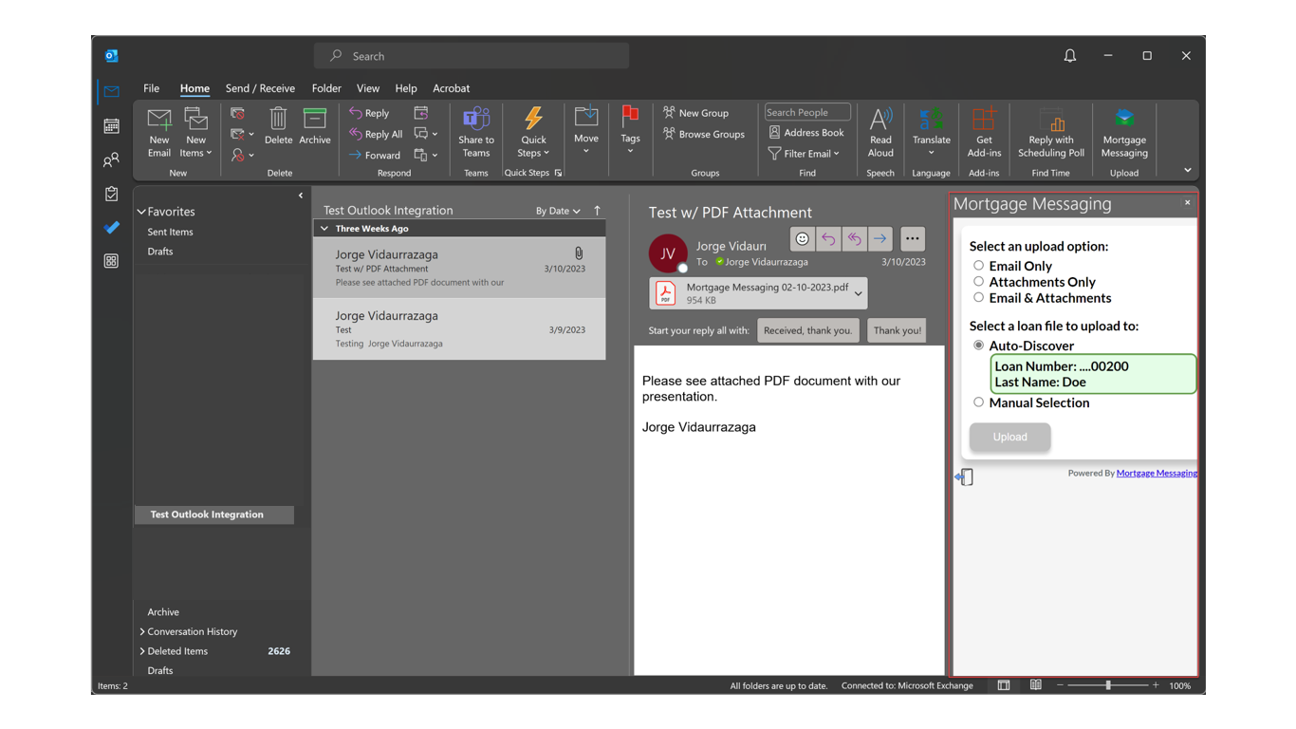Image resolution: width=1296 pixels, height=729 pixels.
Task: Adjust the zoom slider in status bar
Action: click(x=1108, y=685)
